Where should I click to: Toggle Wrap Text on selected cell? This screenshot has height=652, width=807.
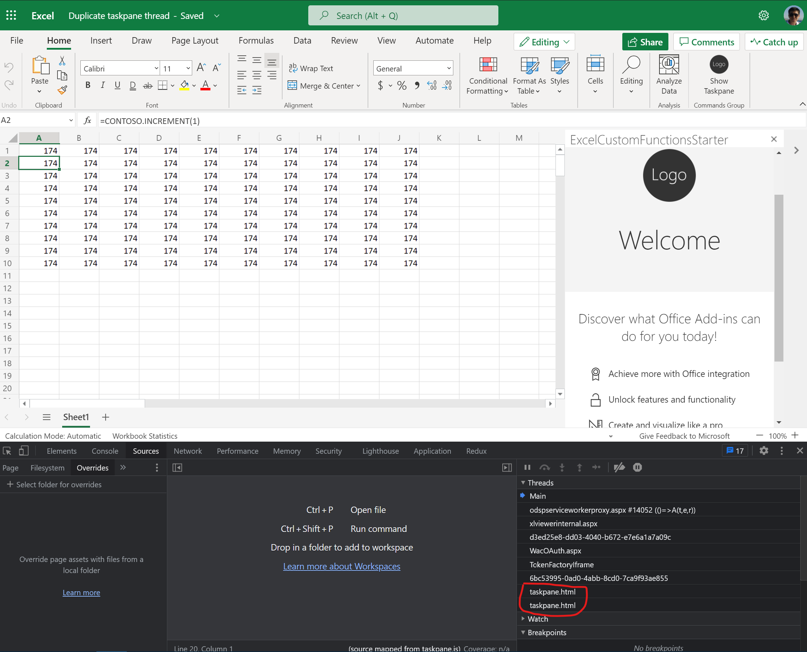(x=311, y=68)
